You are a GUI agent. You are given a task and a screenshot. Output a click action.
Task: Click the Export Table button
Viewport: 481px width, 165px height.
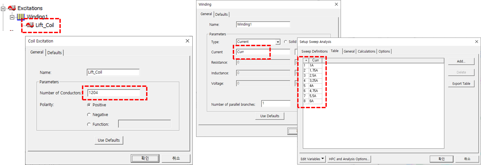(461, 84)
